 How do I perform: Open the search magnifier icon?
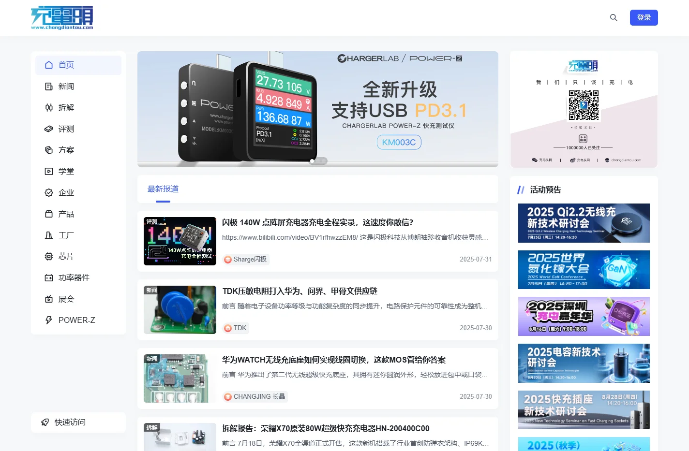point(614,18)
